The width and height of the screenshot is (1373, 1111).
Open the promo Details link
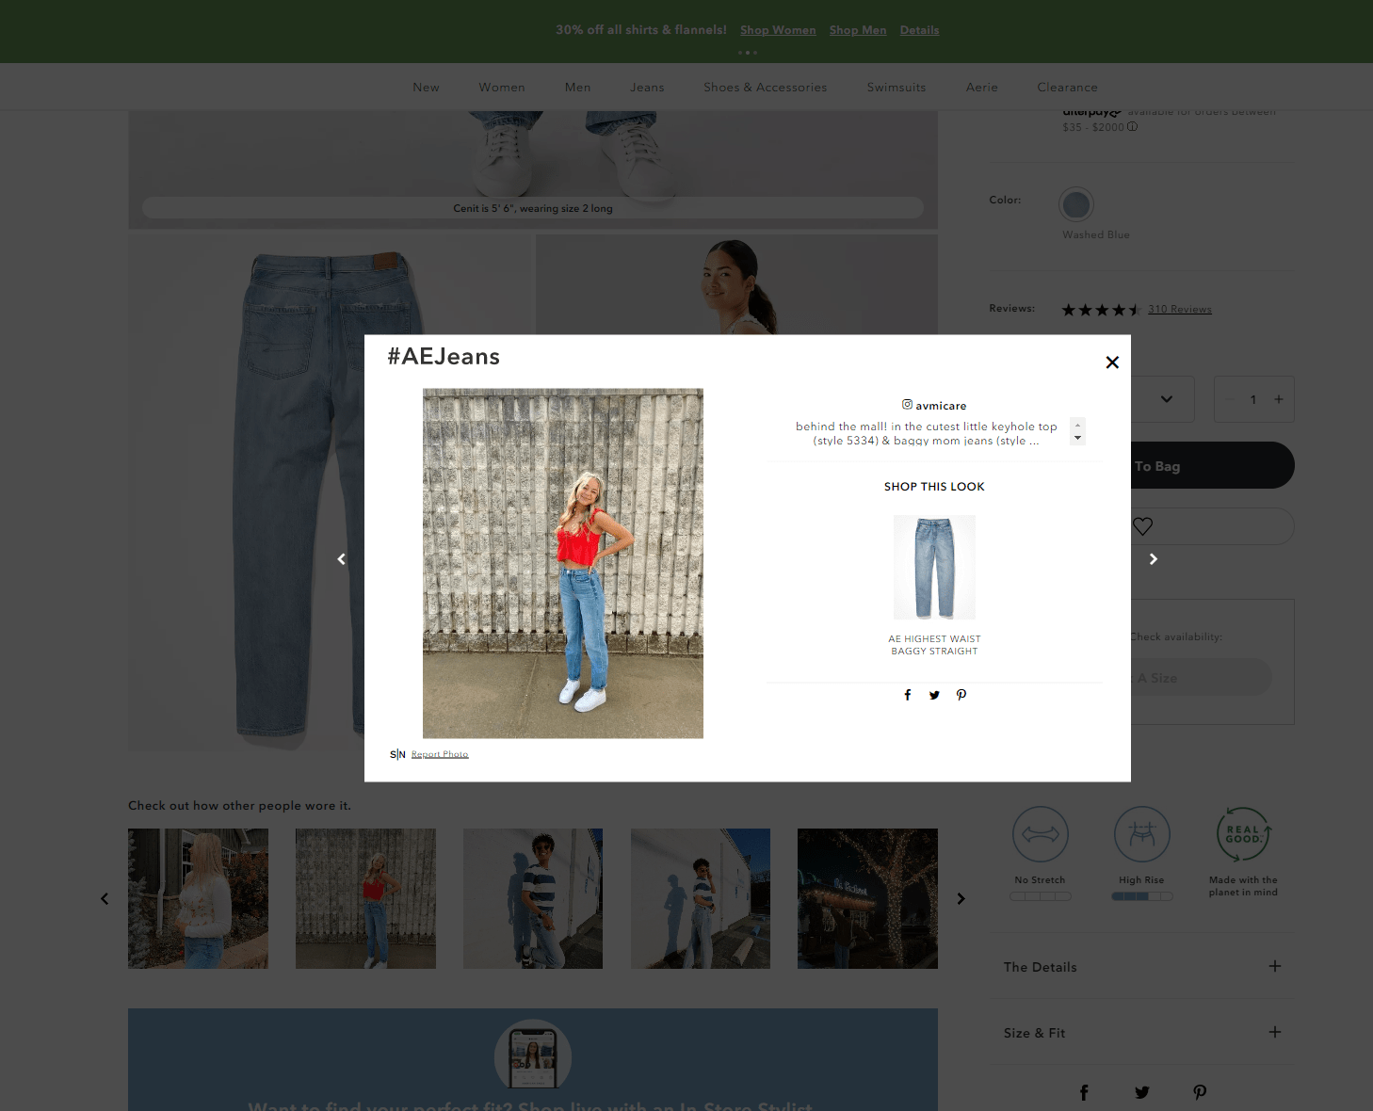[919, 30]
